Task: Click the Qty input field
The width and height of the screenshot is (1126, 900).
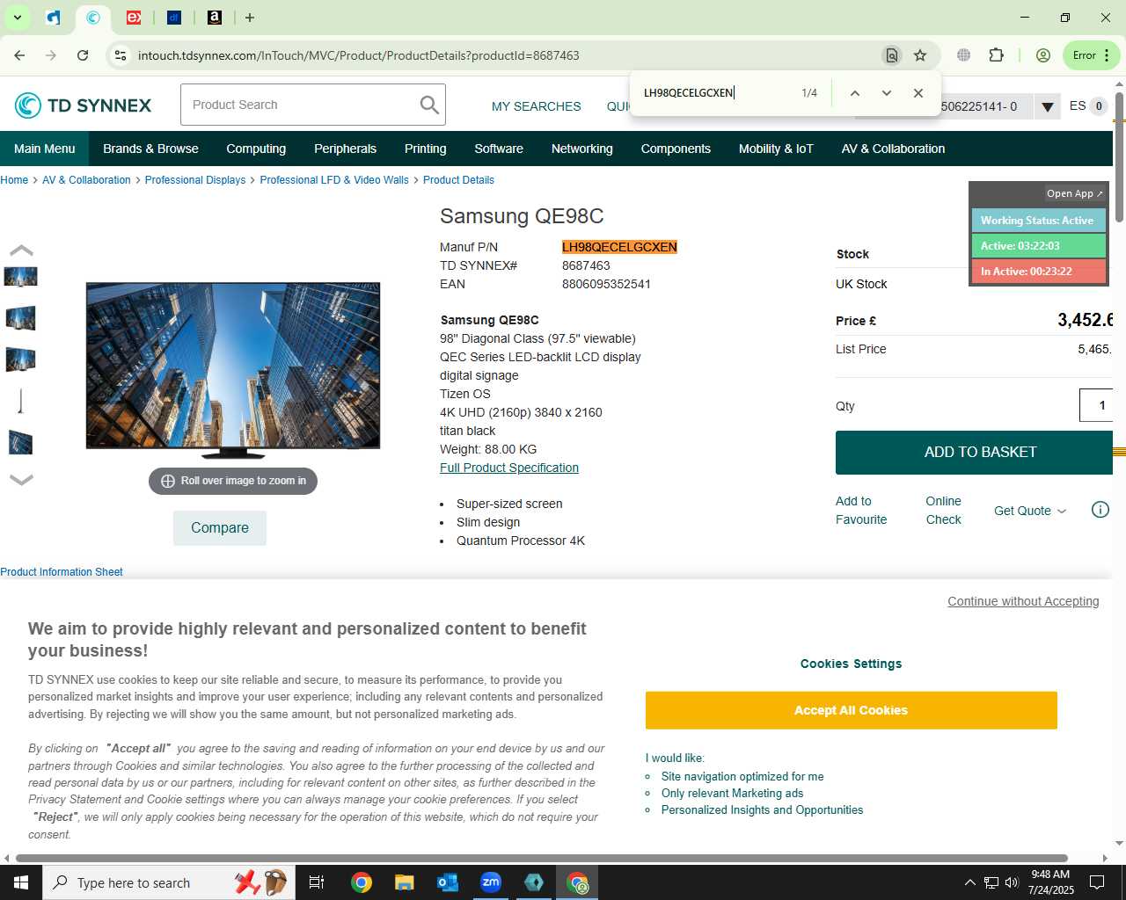Action: pos(1097,405)
